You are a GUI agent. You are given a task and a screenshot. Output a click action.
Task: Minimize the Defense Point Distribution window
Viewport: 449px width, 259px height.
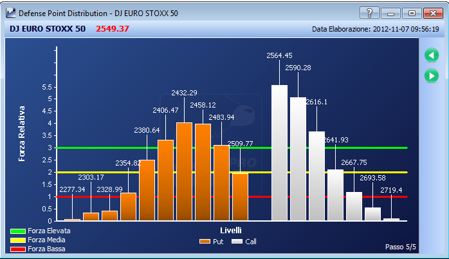pyautogui.click(x=390, y=13)
